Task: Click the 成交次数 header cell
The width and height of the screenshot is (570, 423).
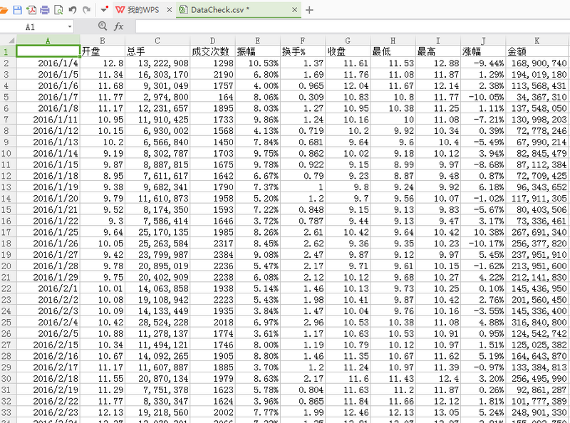Action: pyautogui.click(x=212, y=51)
